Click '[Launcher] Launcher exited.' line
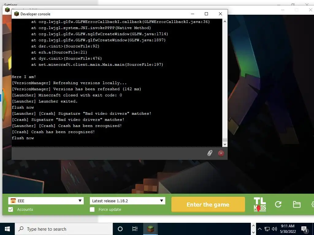This screenshot has width=314, height=235. click(45, 101)
